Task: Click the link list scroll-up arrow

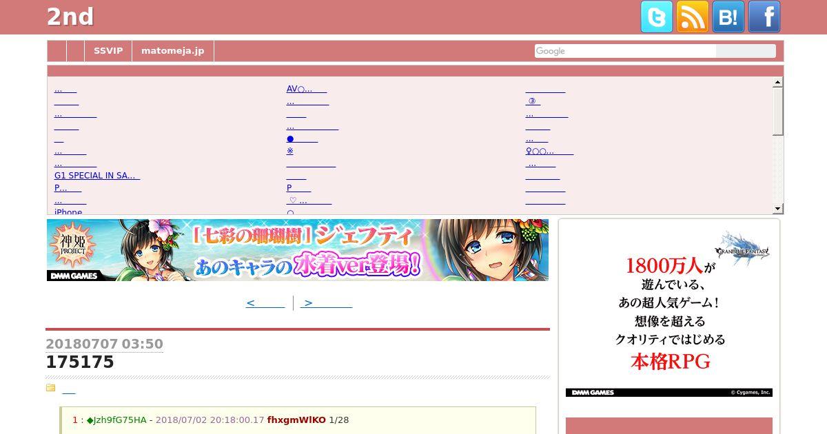Action: pyautogui.click(x=778, y=82)
